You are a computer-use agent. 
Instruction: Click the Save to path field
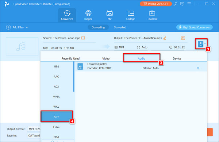point(34,135)
